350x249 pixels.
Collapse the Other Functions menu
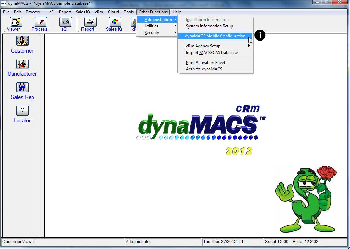point(153,12)
